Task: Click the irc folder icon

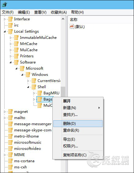Action: tap(10, 25)
